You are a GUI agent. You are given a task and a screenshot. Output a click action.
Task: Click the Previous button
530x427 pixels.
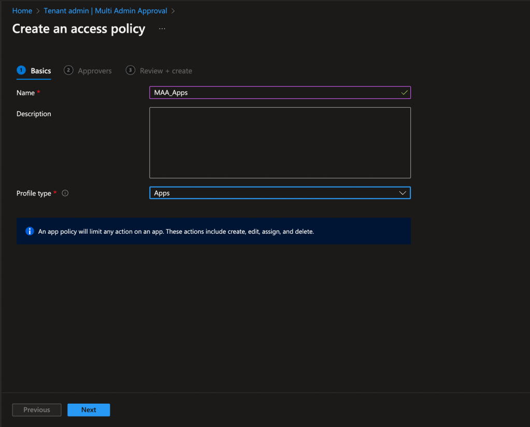[37, 410]
